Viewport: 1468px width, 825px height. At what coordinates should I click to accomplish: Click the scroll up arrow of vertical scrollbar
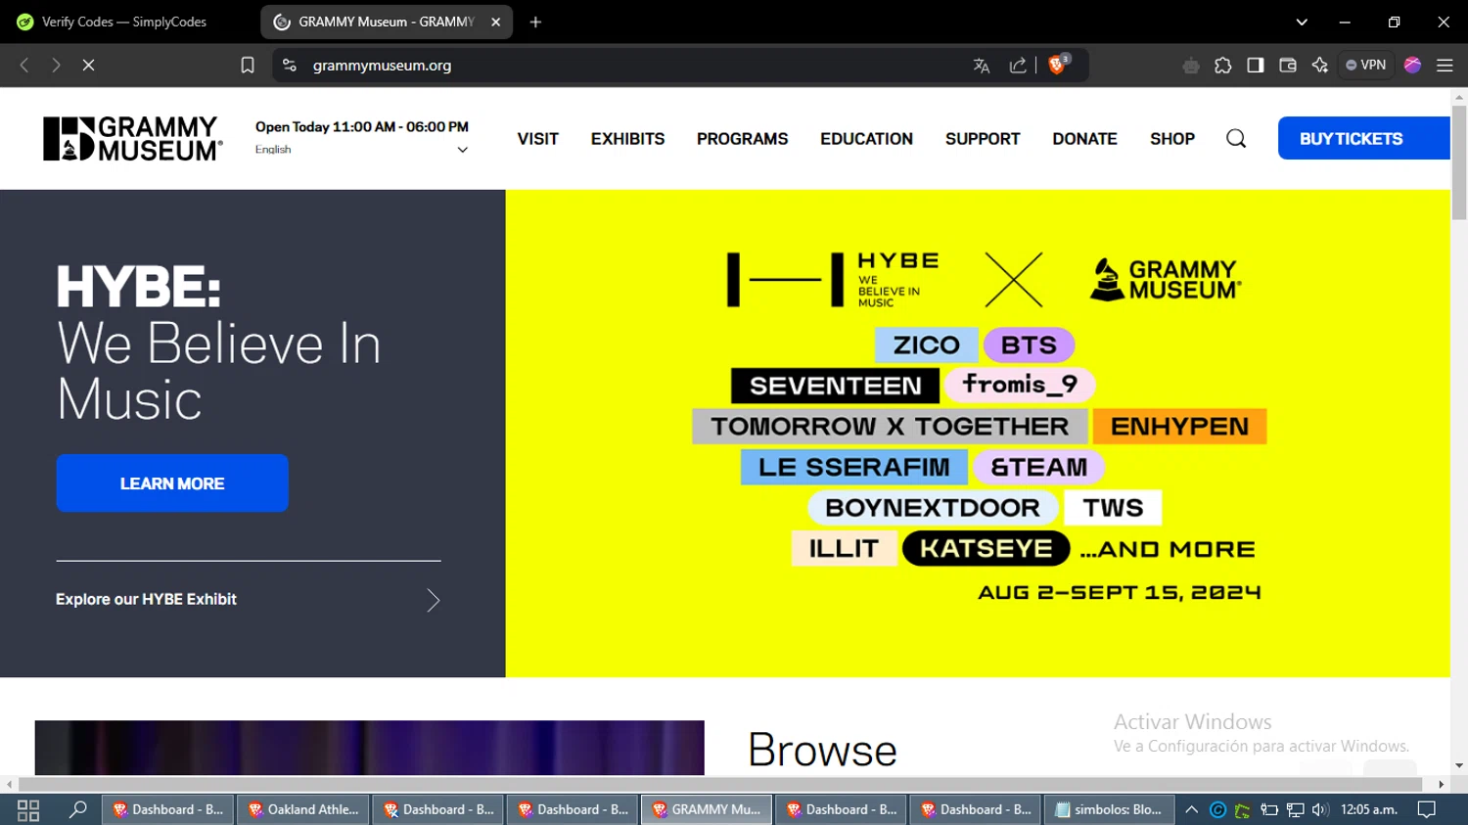1459,97
